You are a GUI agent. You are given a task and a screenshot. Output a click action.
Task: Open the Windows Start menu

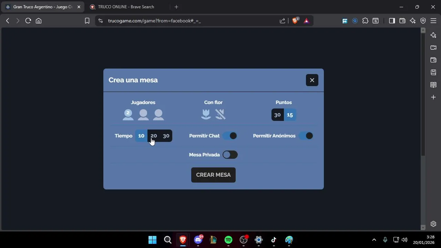point(152,240)
